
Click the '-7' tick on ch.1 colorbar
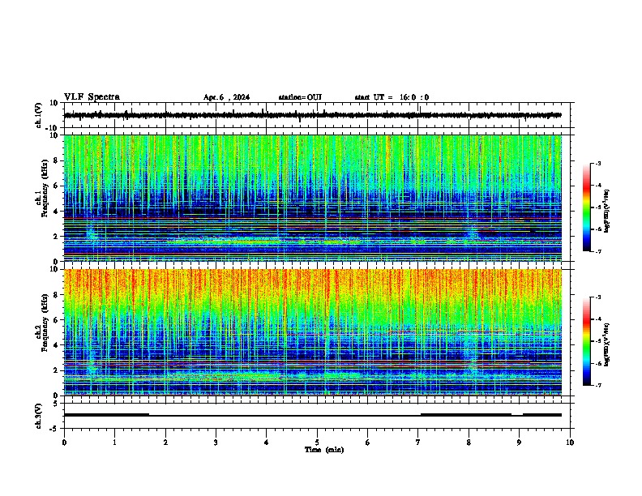597,251
